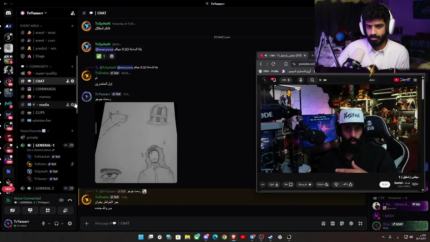
Task: Mute the microphone in user panel
Action: 43,224
